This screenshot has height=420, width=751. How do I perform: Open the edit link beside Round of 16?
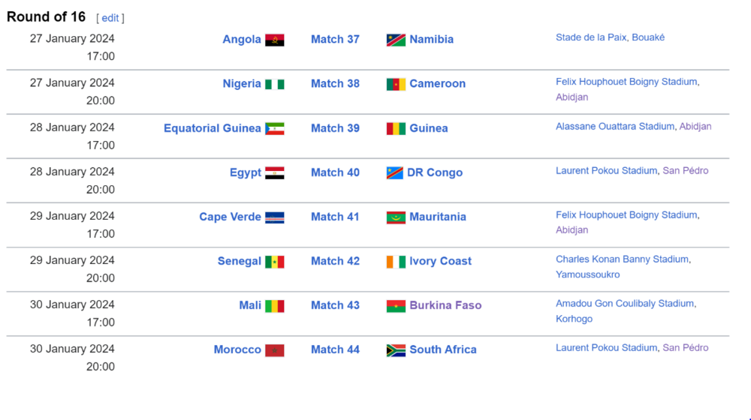pos(110,18)
